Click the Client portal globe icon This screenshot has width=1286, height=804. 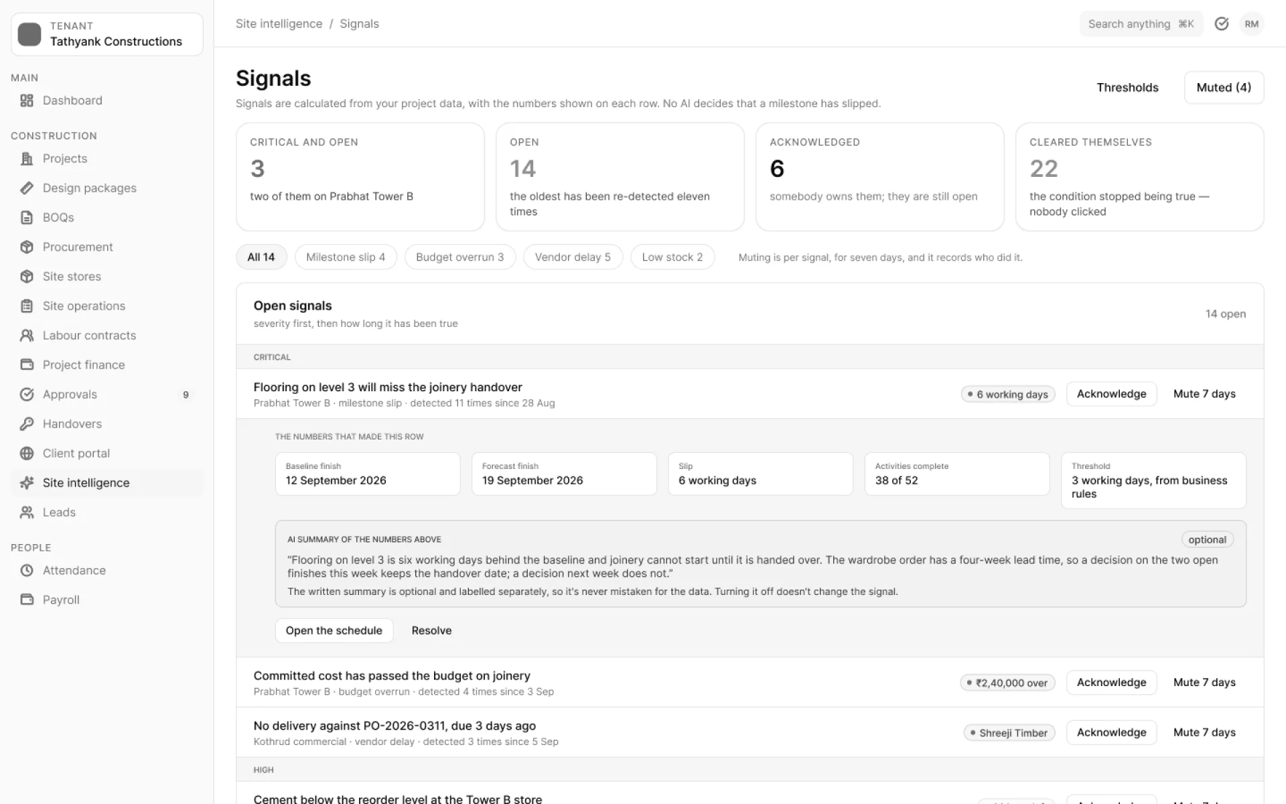click(27, 454)
